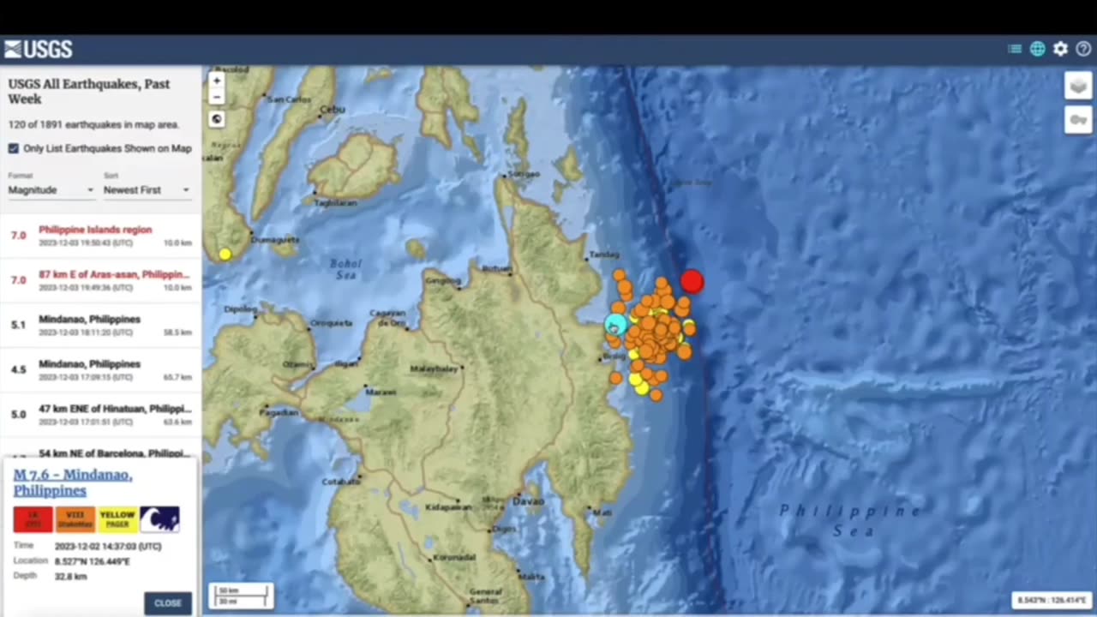Toggle Only List Earthquakes Shown on Map
Screen dimensions: 1097x617
point(14,148)
